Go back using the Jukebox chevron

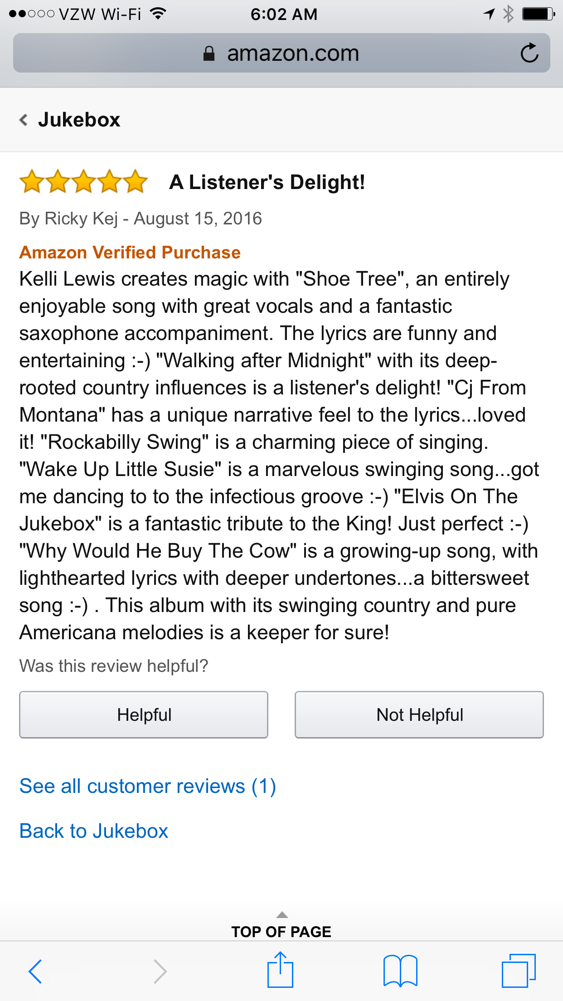pos(24,120)
